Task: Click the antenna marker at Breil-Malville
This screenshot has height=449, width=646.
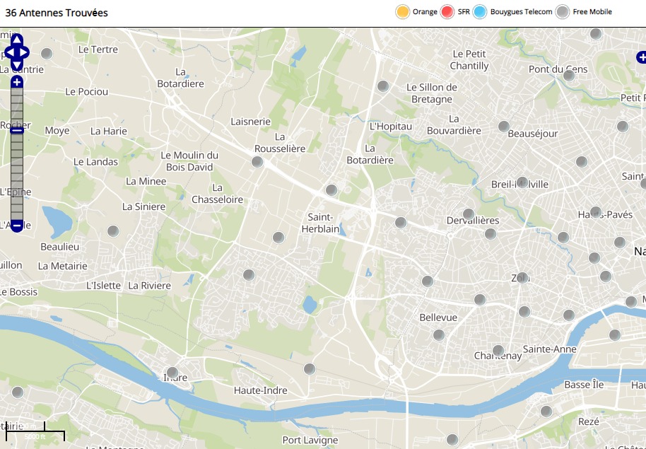Action: (522, 182)
